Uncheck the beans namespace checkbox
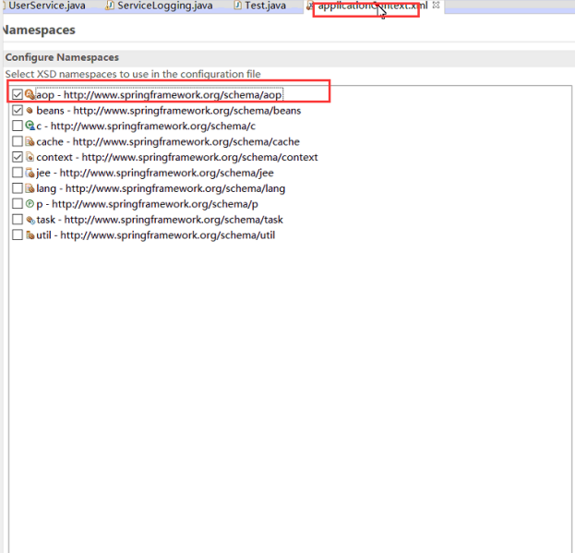This screenshot has width=575, height=553. point(18,111)
